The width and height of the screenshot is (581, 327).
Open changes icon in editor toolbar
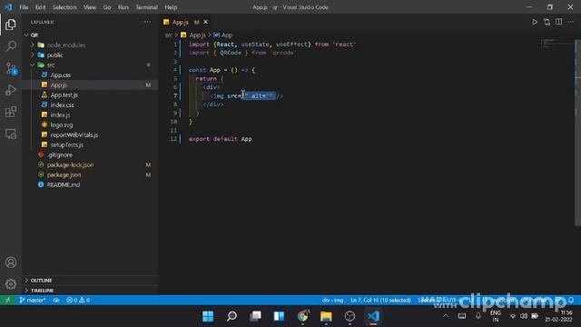[547, 22]
